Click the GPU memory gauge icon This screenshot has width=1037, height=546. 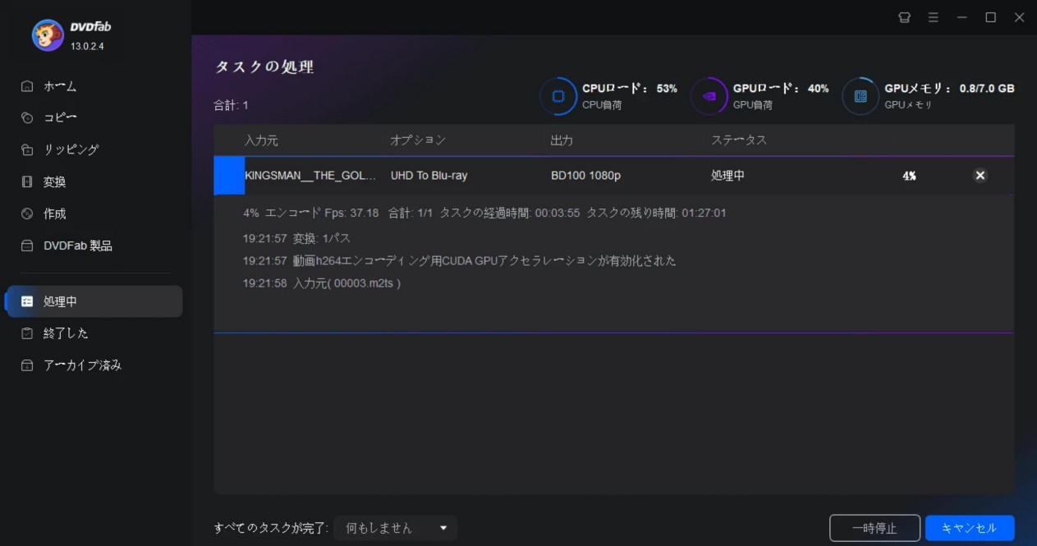tap(860, 96)
